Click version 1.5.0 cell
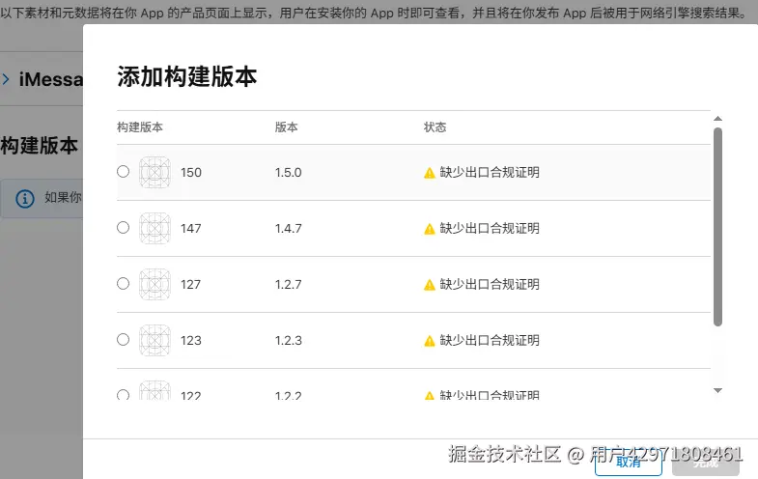This screenshot has height=479, width=758. point(288,173)
